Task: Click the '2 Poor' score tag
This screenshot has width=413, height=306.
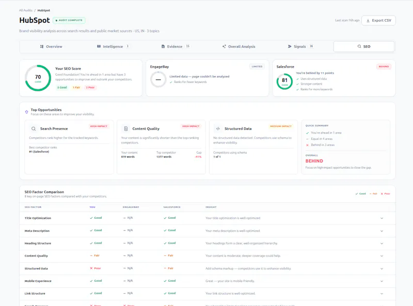Action: pos(90,87)
